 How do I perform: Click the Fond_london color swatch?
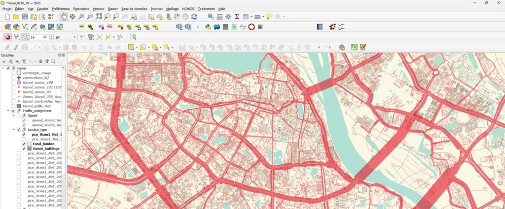pos(29,144)
